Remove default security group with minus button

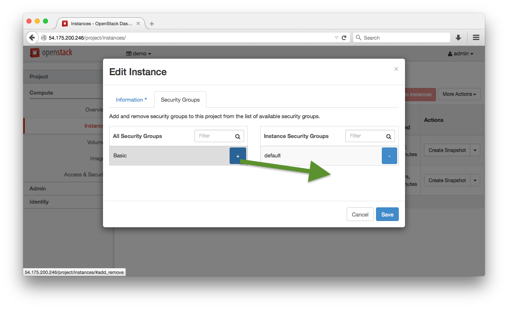(x=389, y=156)
